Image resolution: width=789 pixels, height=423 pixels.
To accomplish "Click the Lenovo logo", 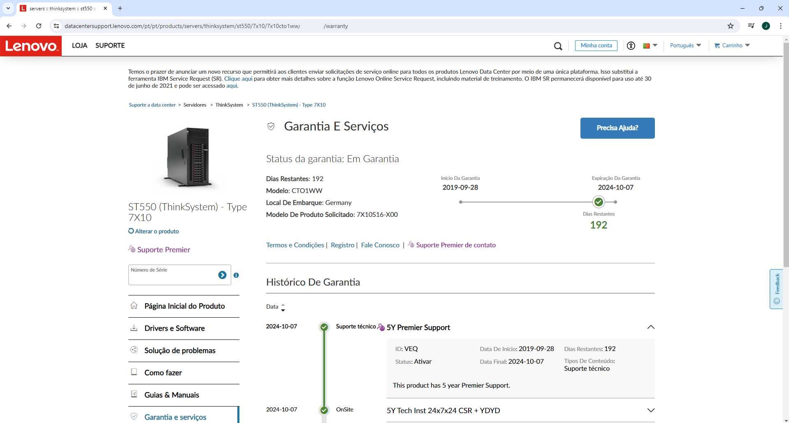I will tap(31, 46).
